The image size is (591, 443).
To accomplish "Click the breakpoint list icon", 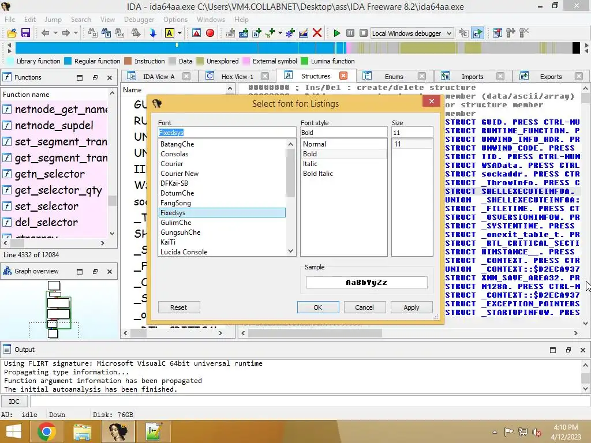I will [x=497, y=33].
